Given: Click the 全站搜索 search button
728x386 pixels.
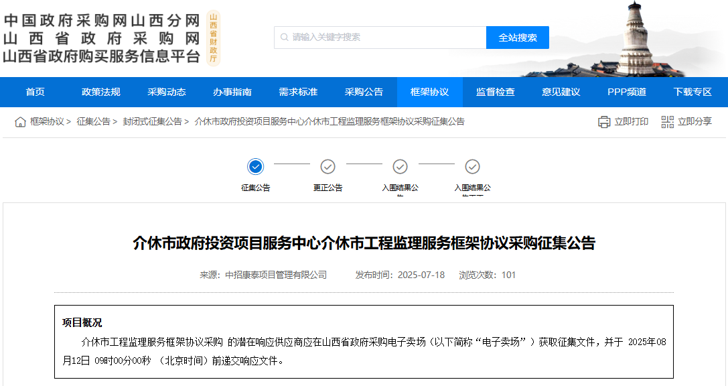Looking at the screenshot, I should [516, 37].
